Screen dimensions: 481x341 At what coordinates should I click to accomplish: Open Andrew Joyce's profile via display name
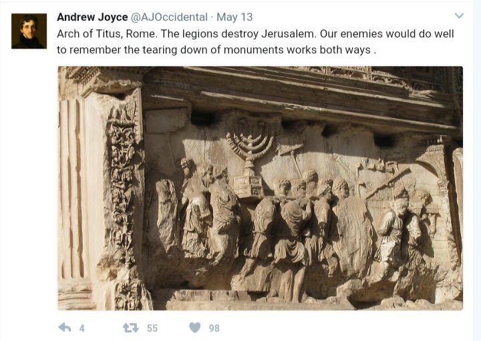tap(92, 17)
